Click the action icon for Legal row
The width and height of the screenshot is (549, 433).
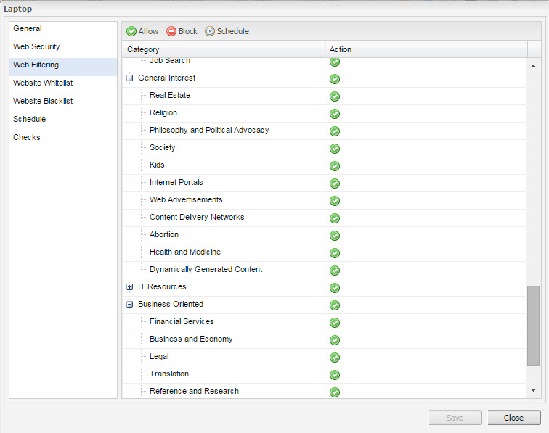335,358
